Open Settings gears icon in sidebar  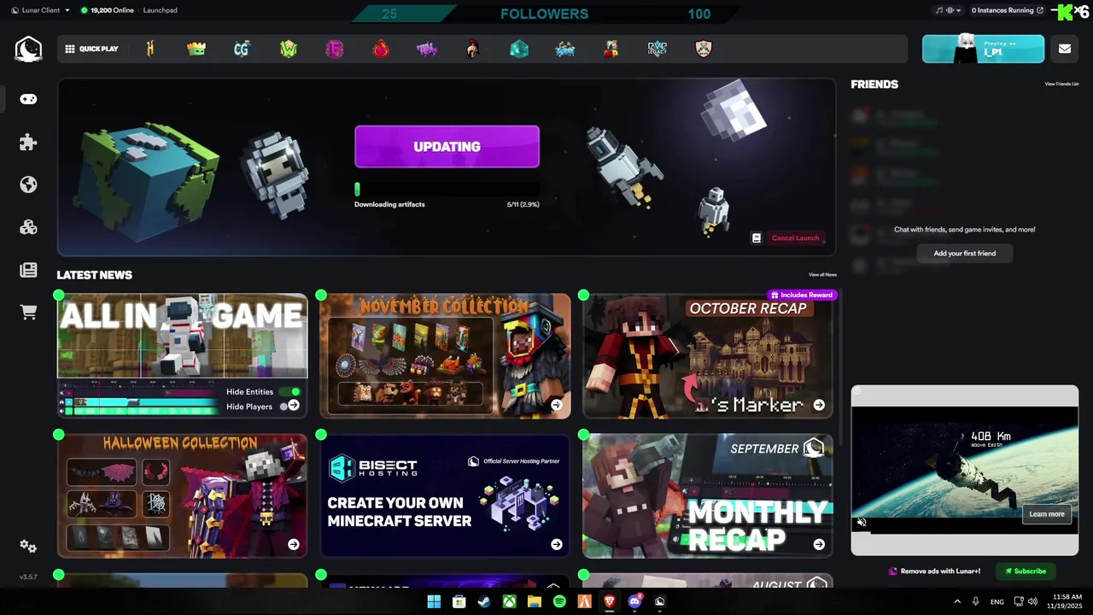tap(28, 547)
